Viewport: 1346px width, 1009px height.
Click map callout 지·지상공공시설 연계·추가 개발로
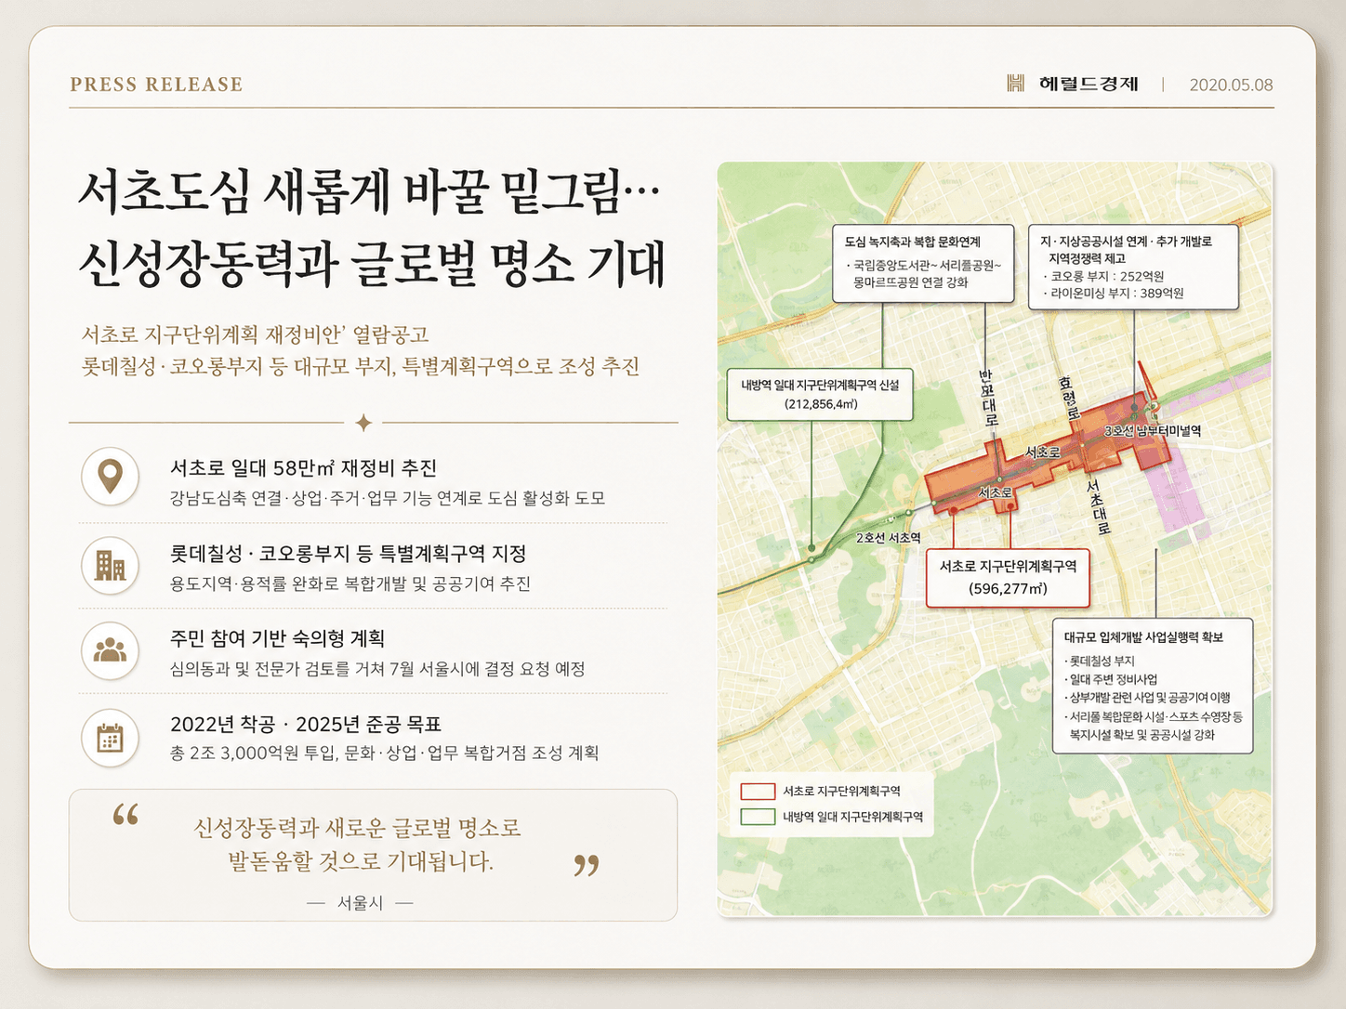click(1133, 267)
